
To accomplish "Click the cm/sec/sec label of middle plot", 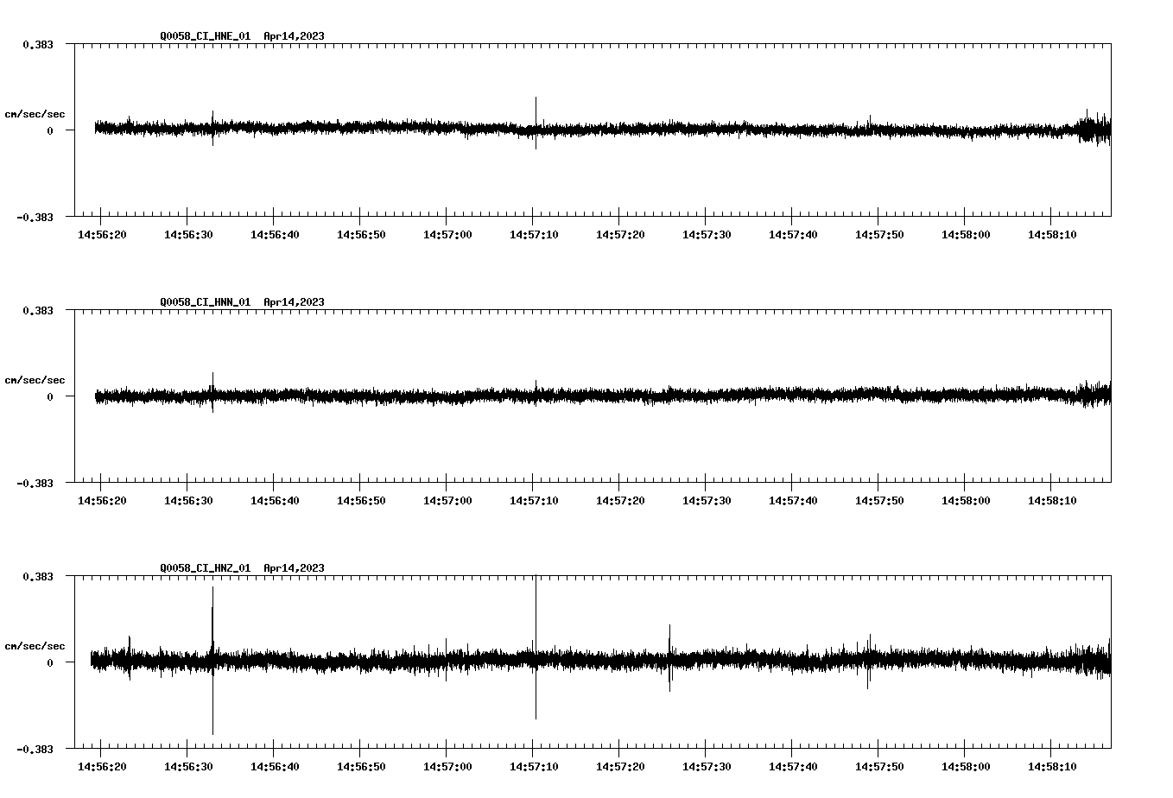I will pos(35,379).
